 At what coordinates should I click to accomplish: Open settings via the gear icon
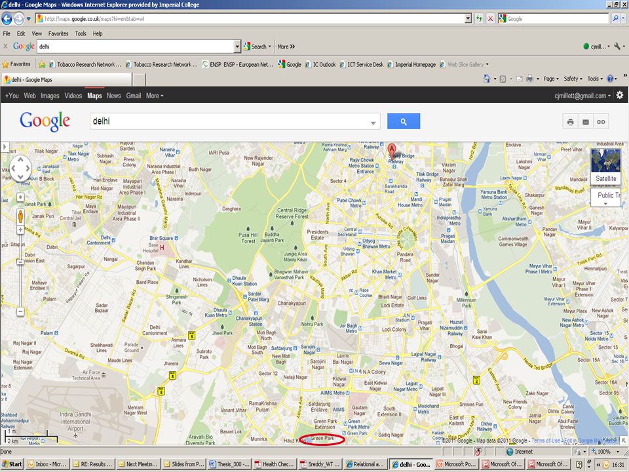[620, 95]
